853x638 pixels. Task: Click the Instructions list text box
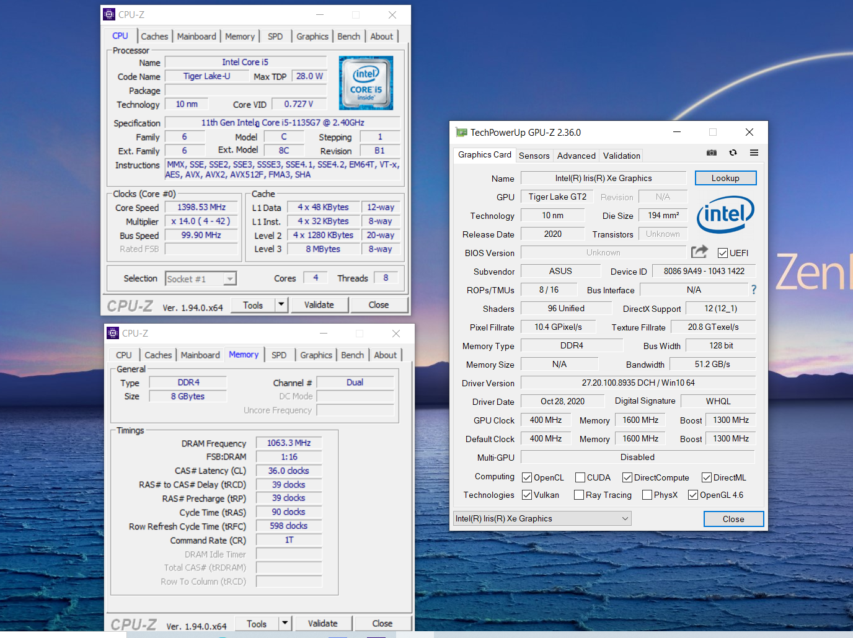(x=283, y=169)
